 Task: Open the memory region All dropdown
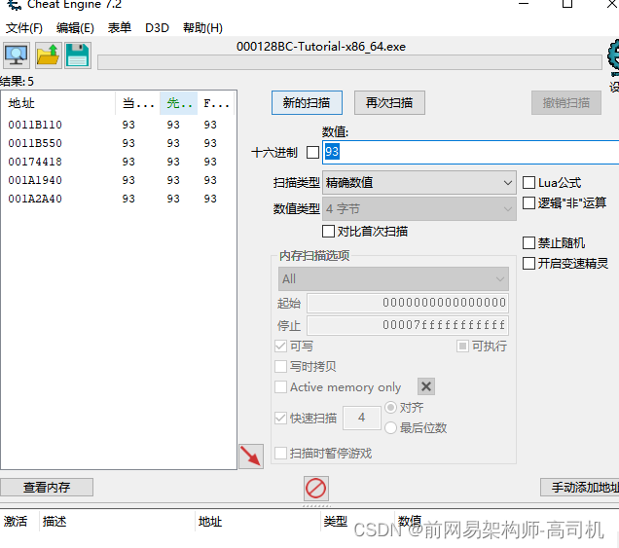[x=393, y=279]
